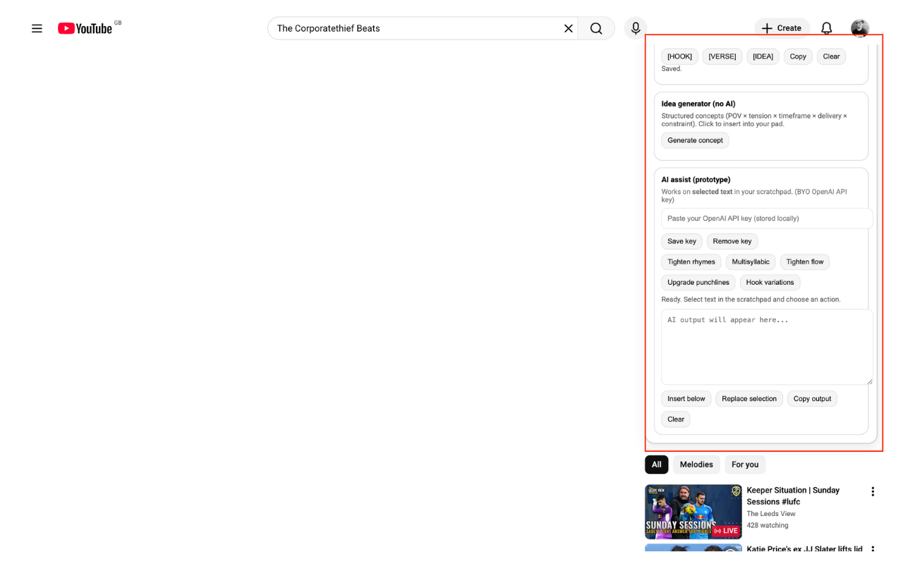Viewport: 903px width, 564px height.
Task: Open The Leeds View channel
Action: 771,513
